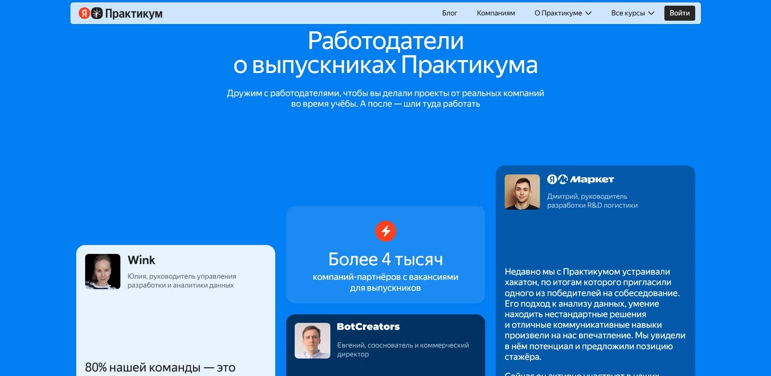Select Компаниям in the top navigation
Image resolution: width=771 pixels, height=376 pixels.
pyautogui.click(x=496, y=13)
